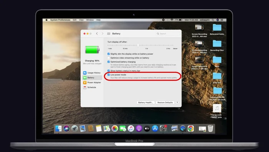
Task: Launch Siri from the dock
Action: click(x=66, y=128)
